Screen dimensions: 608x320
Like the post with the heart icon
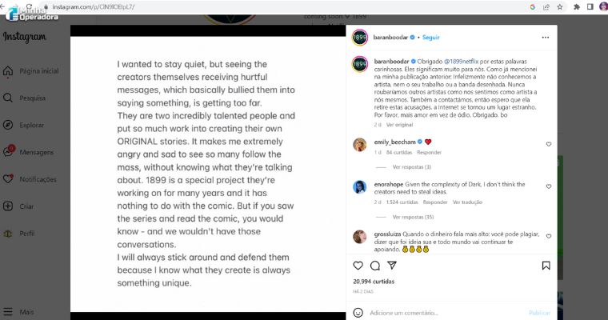coord(358,266)
